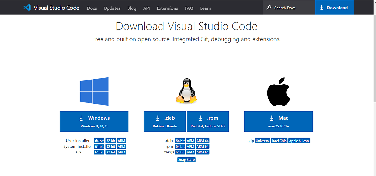Image resolution: width=376 pixels, height=176 pixels.
Task: Open the Extensions page
Action: [167, 8]
